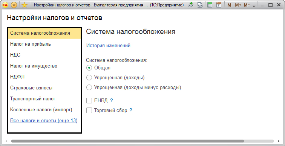Enable the Торговый сбор checkbox

[x=89, y=111]
